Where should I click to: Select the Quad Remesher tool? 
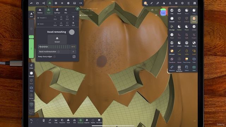(179, 68)
